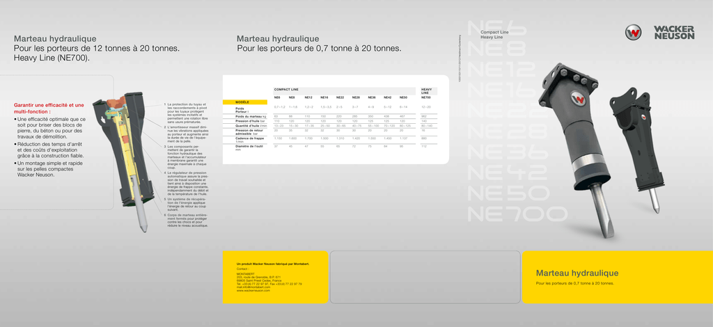Select the NE12 column header
This screenshot has width=713, height=327.
[x=308, y=97]
